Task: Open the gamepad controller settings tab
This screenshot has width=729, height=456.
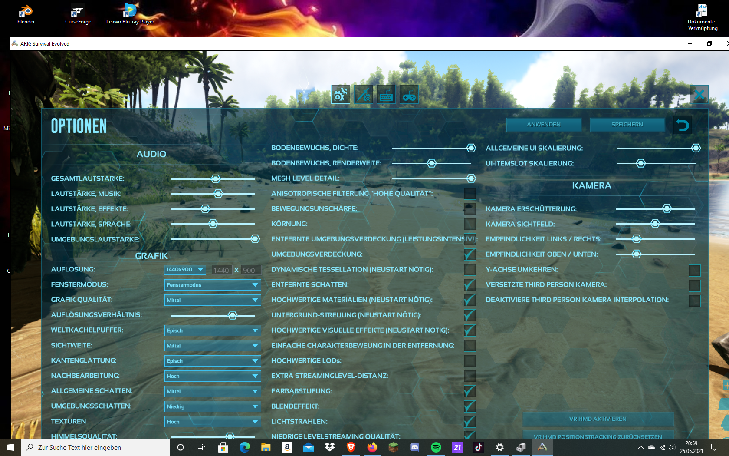Action: tap(409, 94)
